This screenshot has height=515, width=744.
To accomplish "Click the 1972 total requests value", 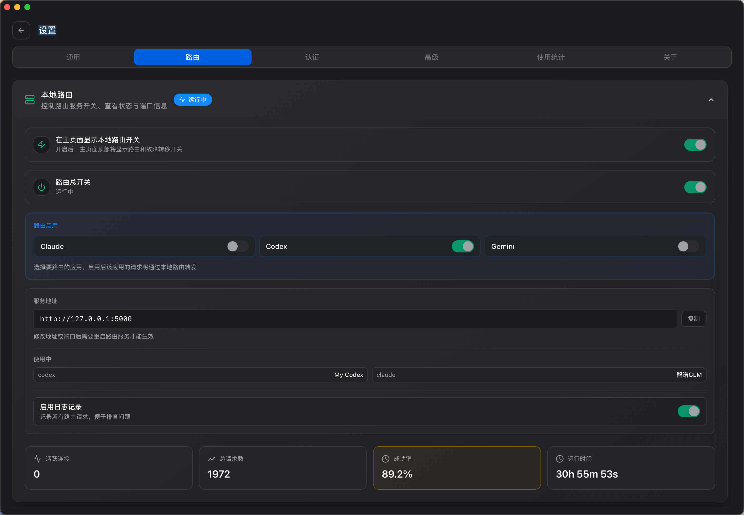I will [219, 474].
